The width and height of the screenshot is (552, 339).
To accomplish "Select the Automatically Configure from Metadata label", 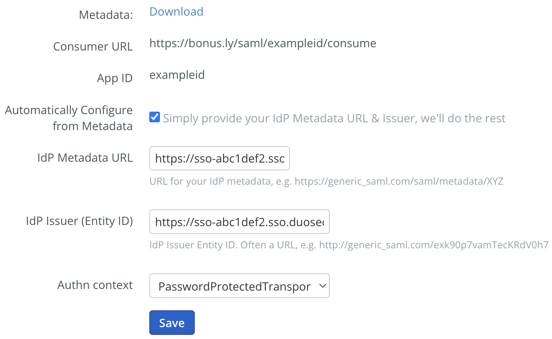I will pyautogui.click(x=68, y=118).
